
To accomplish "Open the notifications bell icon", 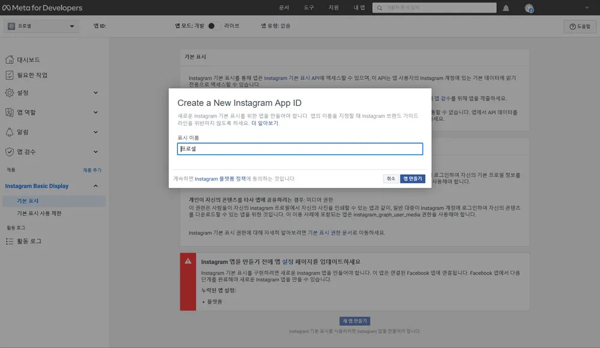I will tap(506, 8).
